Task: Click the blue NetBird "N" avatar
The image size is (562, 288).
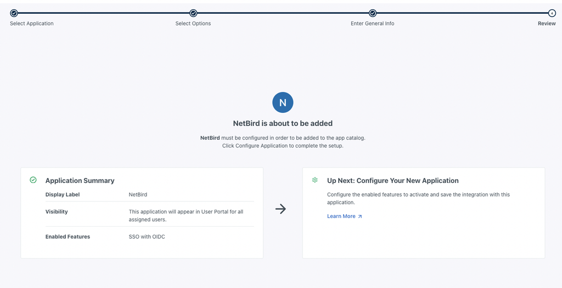Action: point(283,102)
